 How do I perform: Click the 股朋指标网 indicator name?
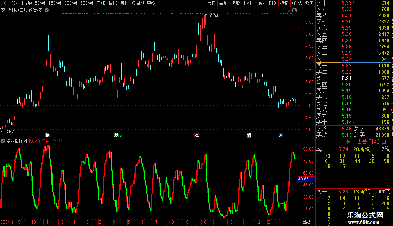(17, 141)
